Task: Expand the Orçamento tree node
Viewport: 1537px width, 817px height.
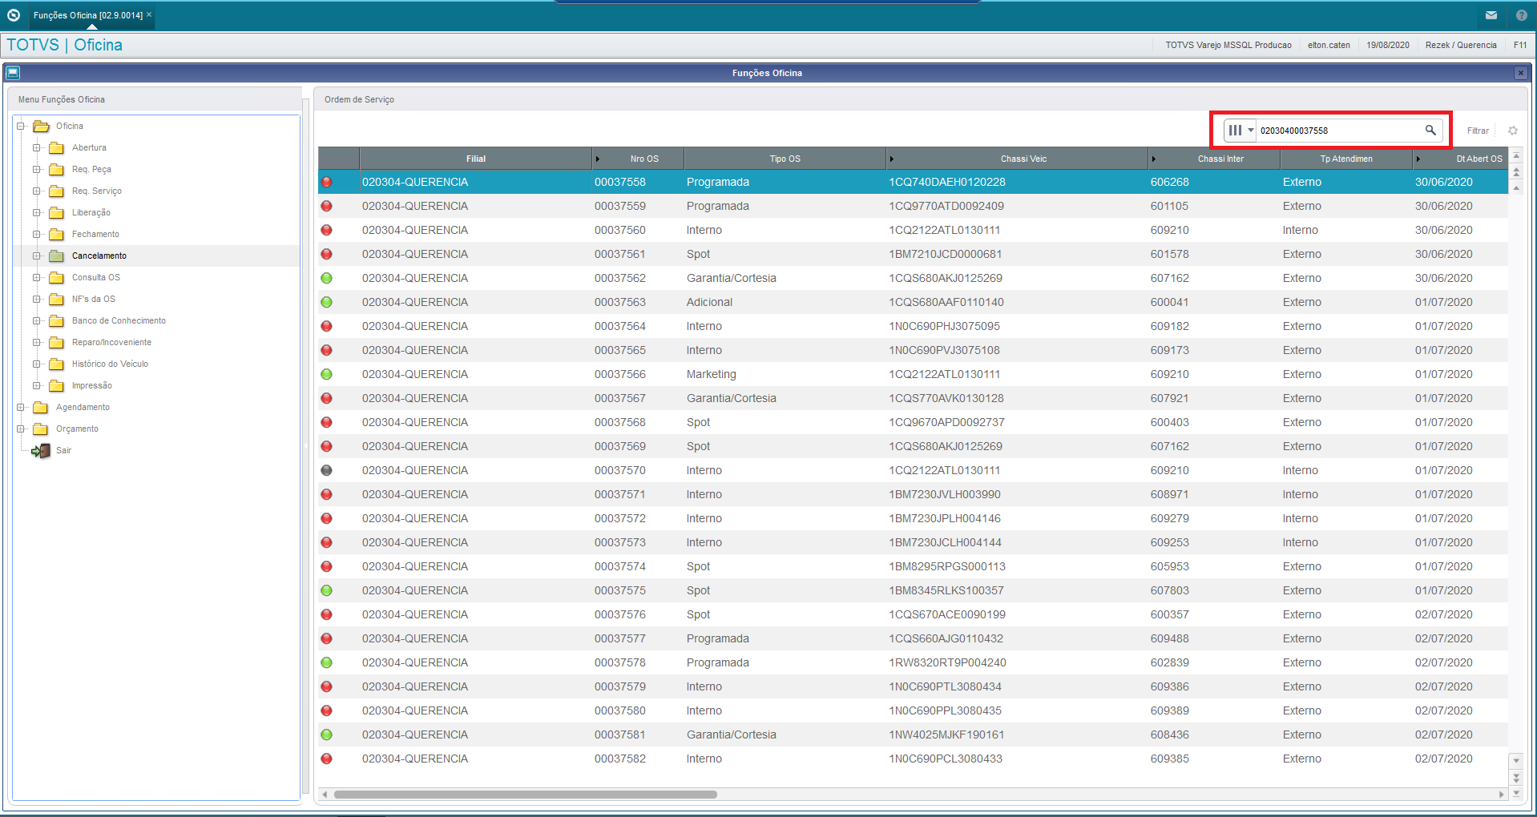Action: [21, 429]
